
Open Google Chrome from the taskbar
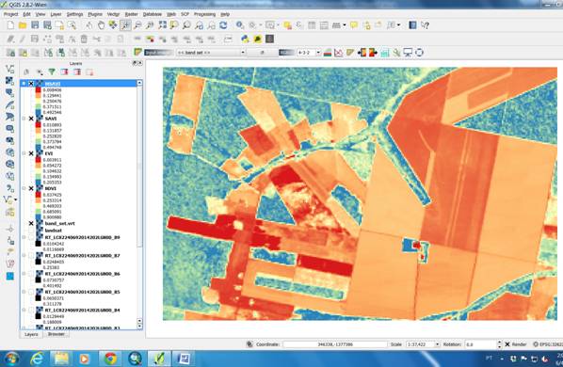pyautogui.click(x=110, y=359)
